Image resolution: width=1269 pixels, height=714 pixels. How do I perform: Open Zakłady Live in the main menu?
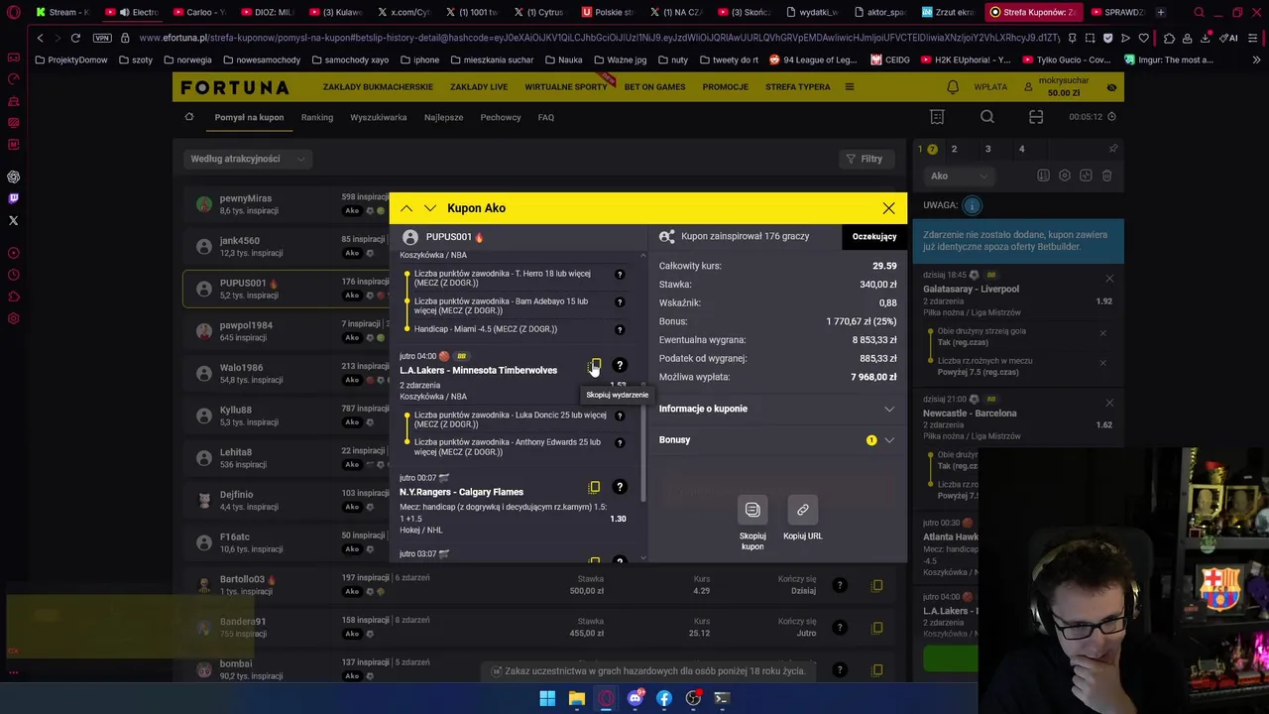(x=479, y=87)
